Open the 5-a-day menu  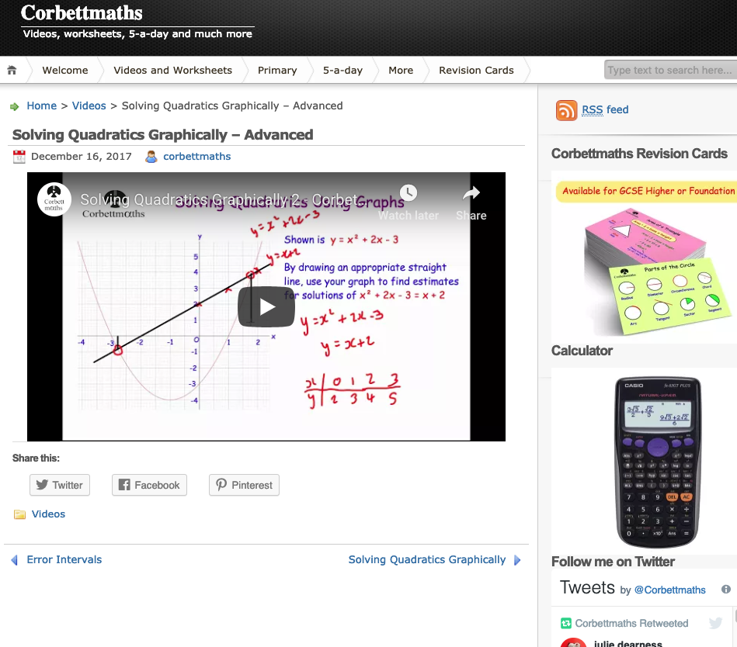point(342,70)
